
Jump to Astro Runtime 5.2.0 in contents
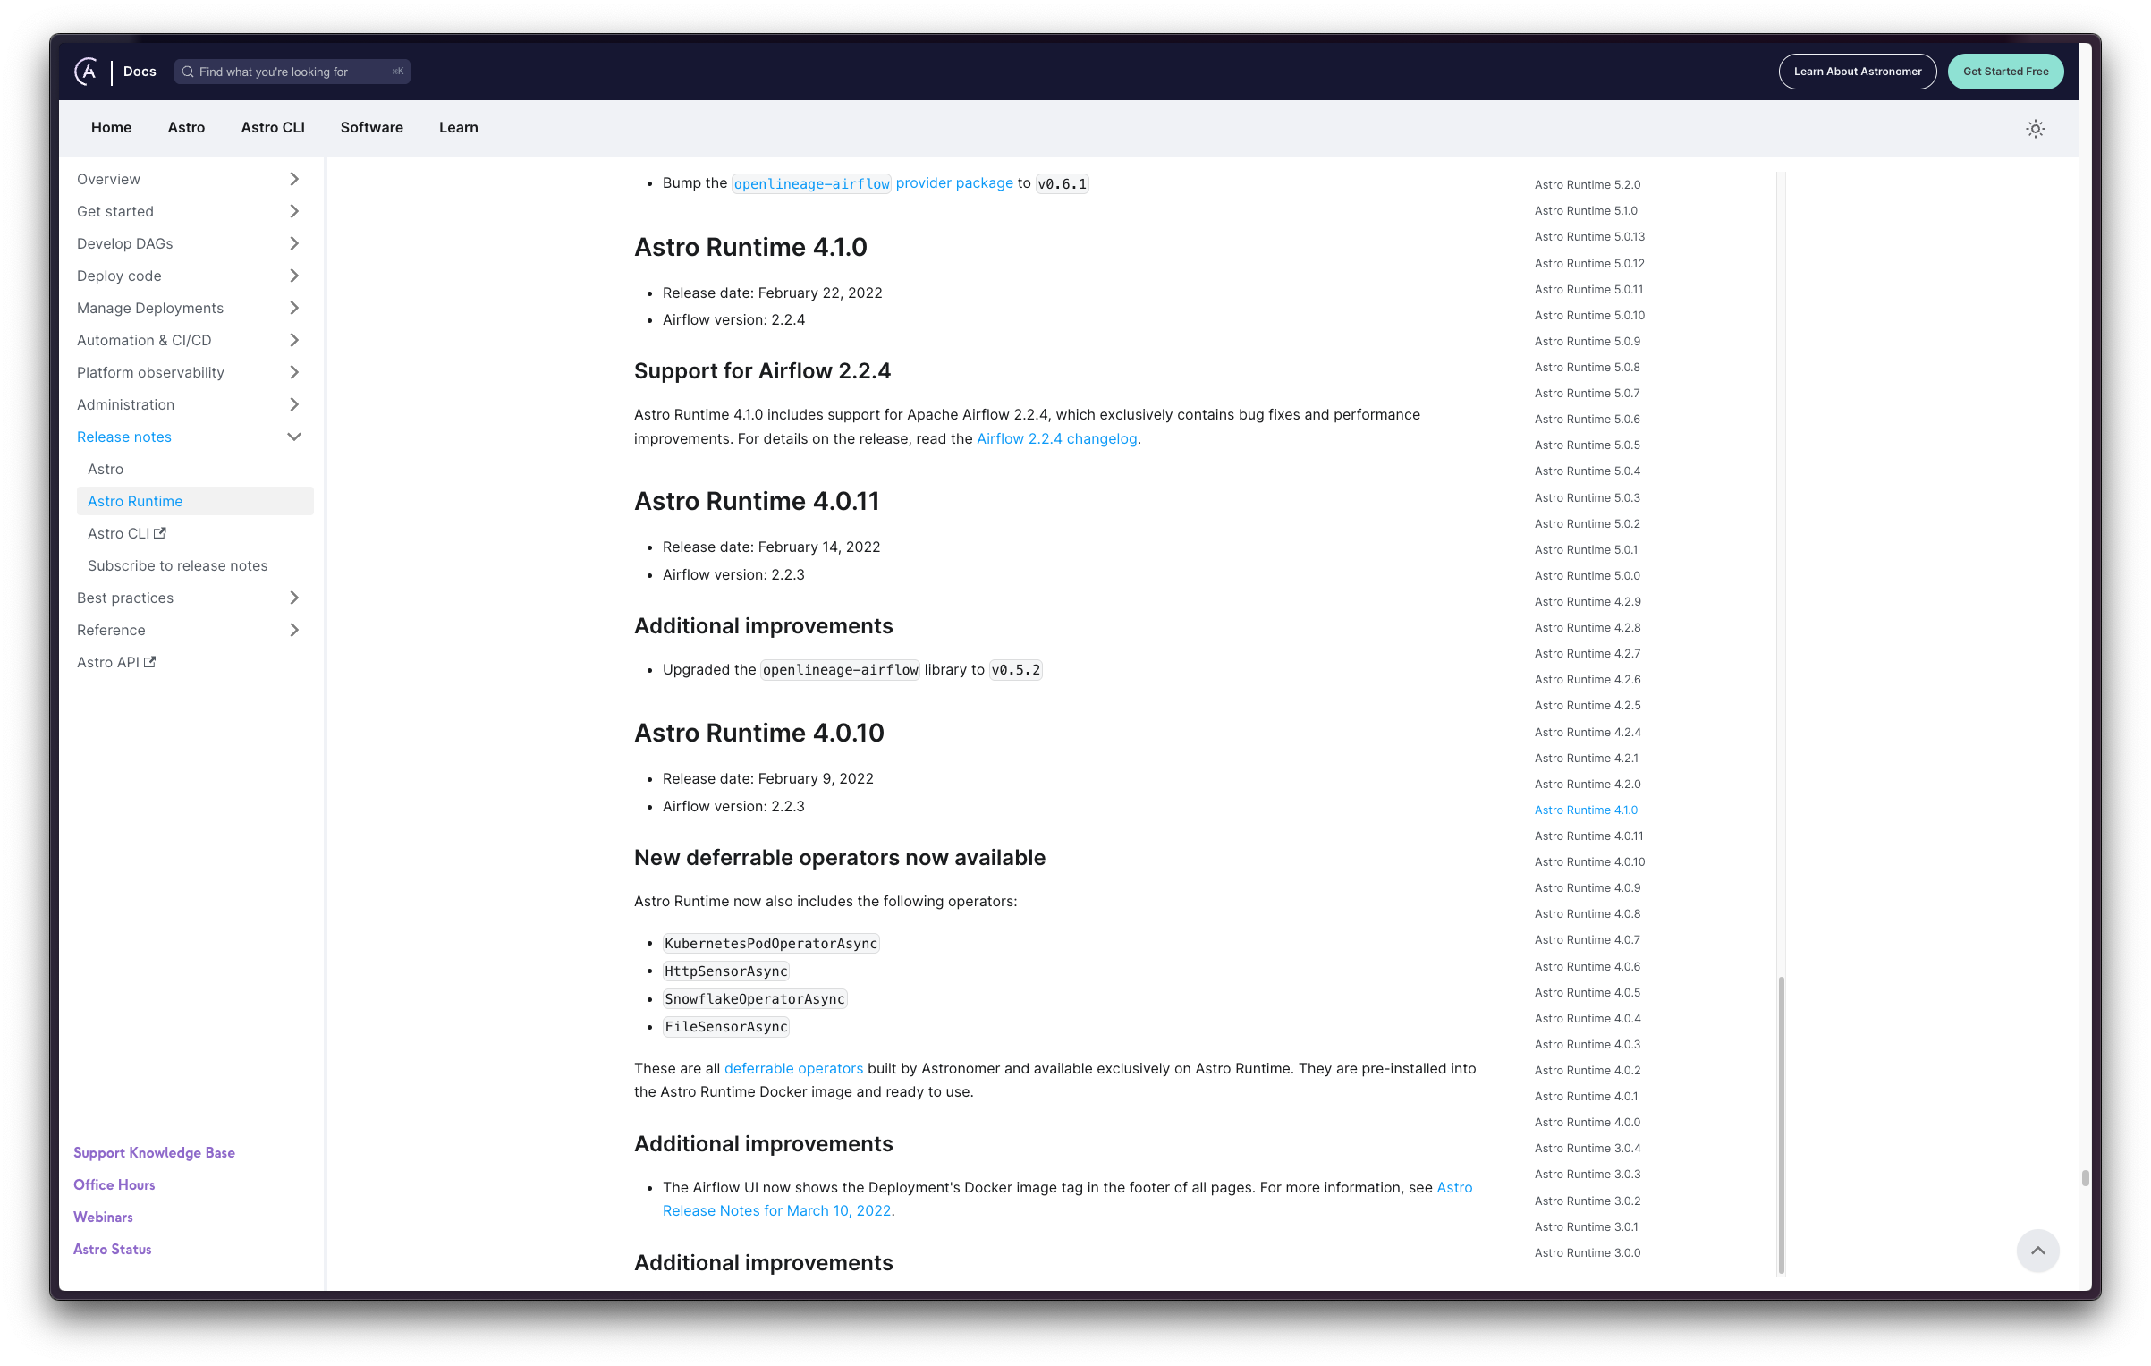tap(1587, 184)
